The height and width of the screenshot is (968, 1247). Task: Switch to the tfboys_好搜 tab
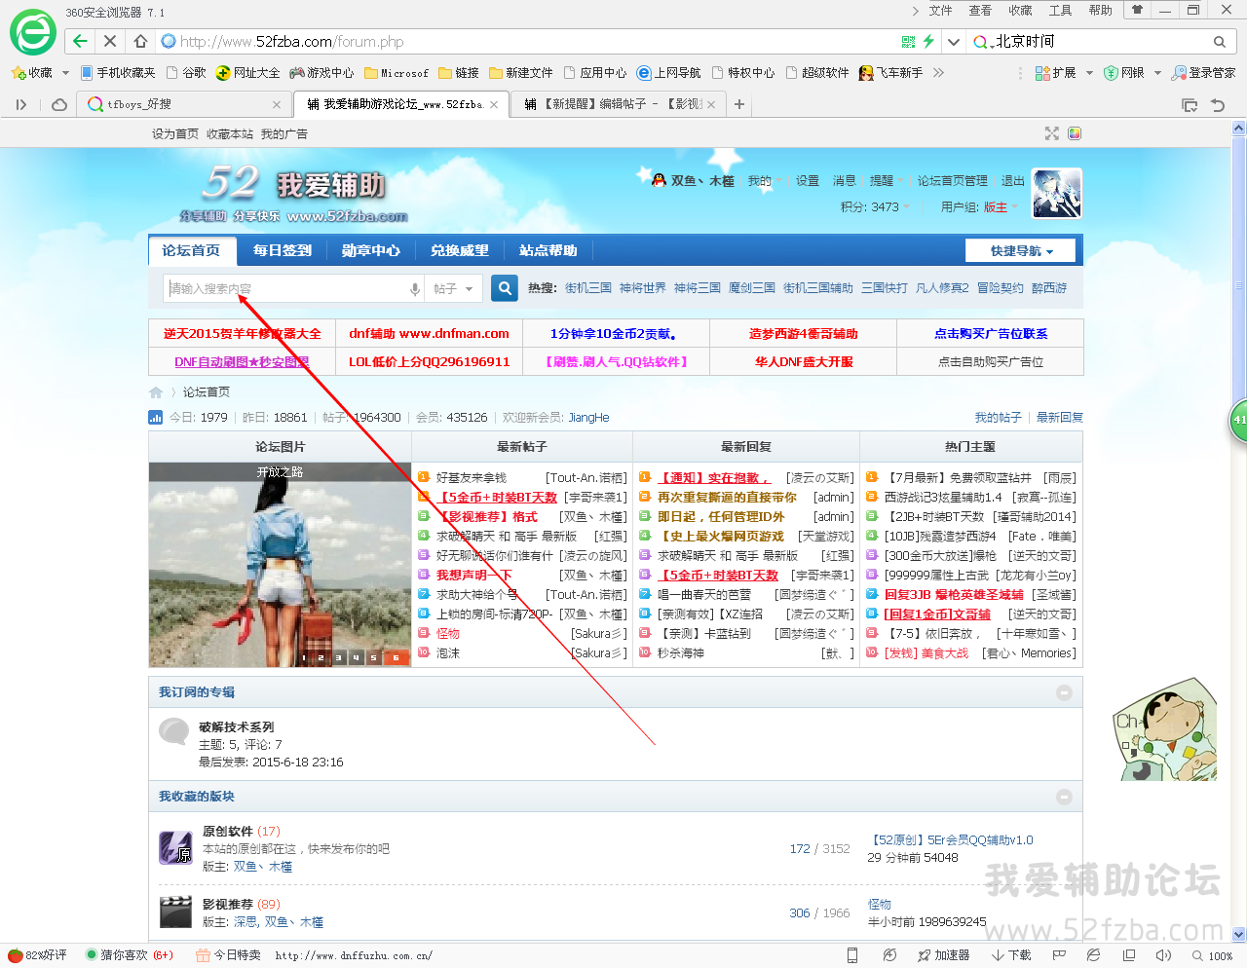(x=183, y=104)
